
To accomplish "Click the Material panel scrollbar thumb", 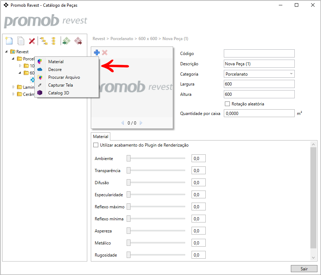I will [313, 198].
